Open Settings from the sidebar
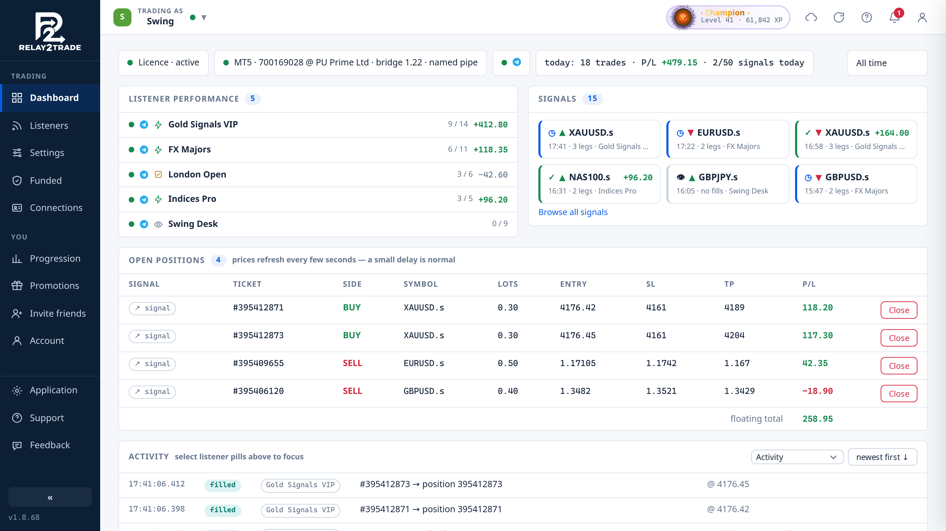Viewport: 946px width, 531px height. coord(50,153)
